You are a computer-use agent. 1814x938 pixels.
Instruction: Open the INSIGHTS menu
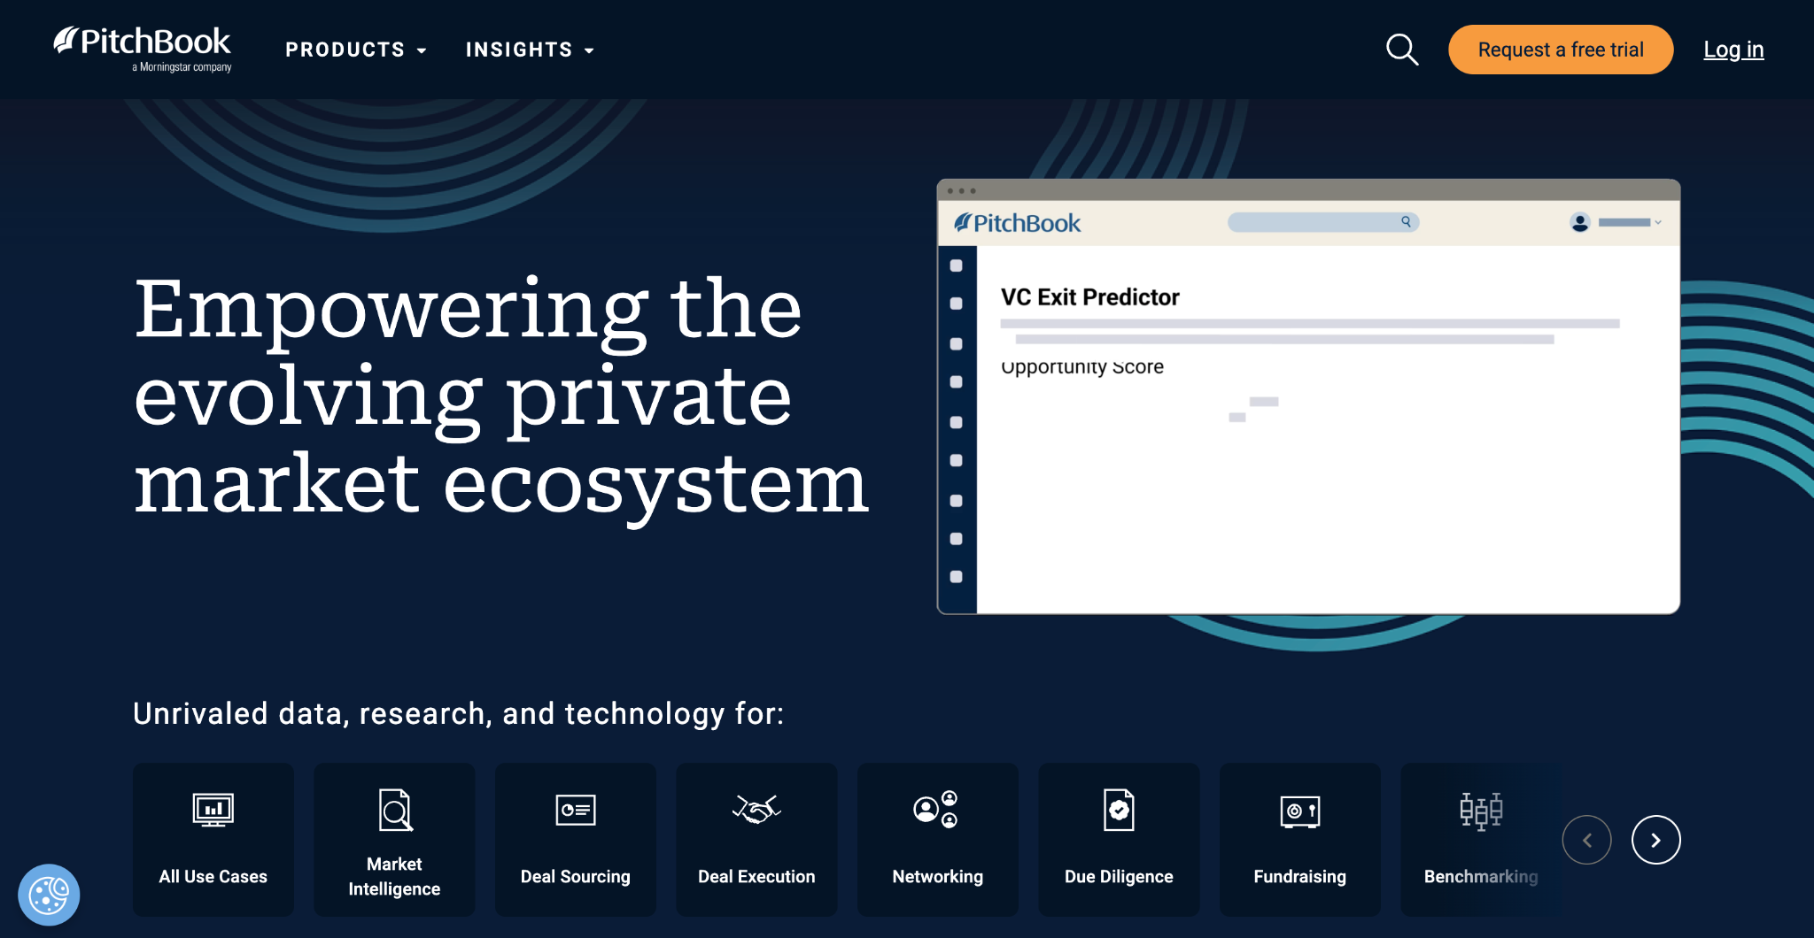click(530, 50)
